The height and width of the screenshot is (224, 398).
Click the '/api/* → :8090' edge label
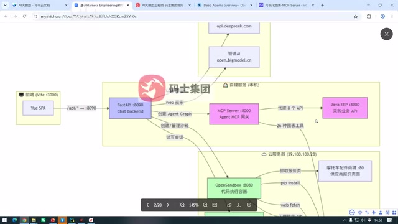[81, 108]
